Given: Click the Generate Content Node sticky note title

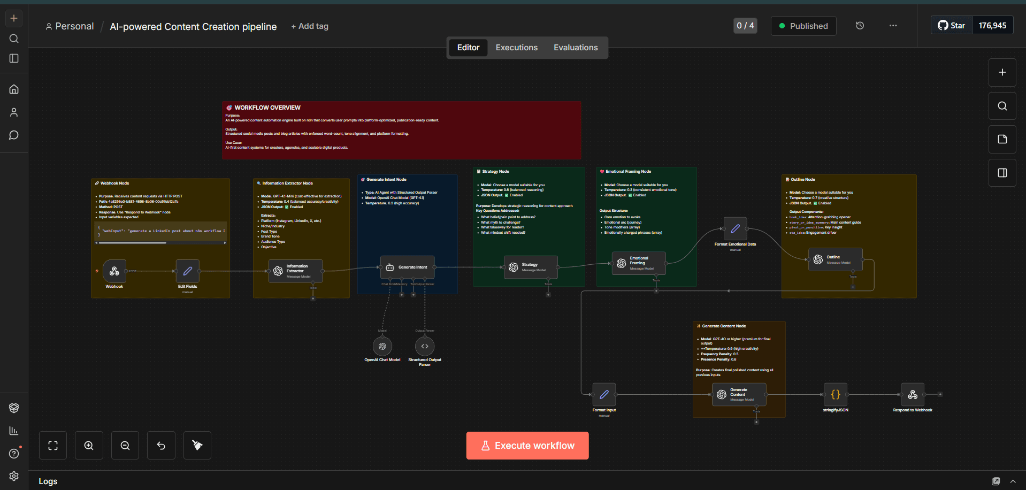Looking at the screenshot, I should pos(724,326).
